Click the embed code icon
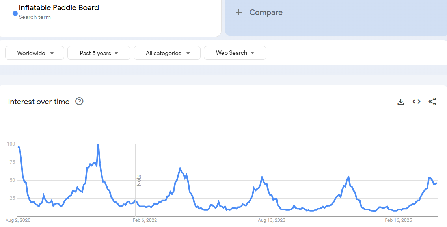 pyautogui.click(x=416, y=102)
